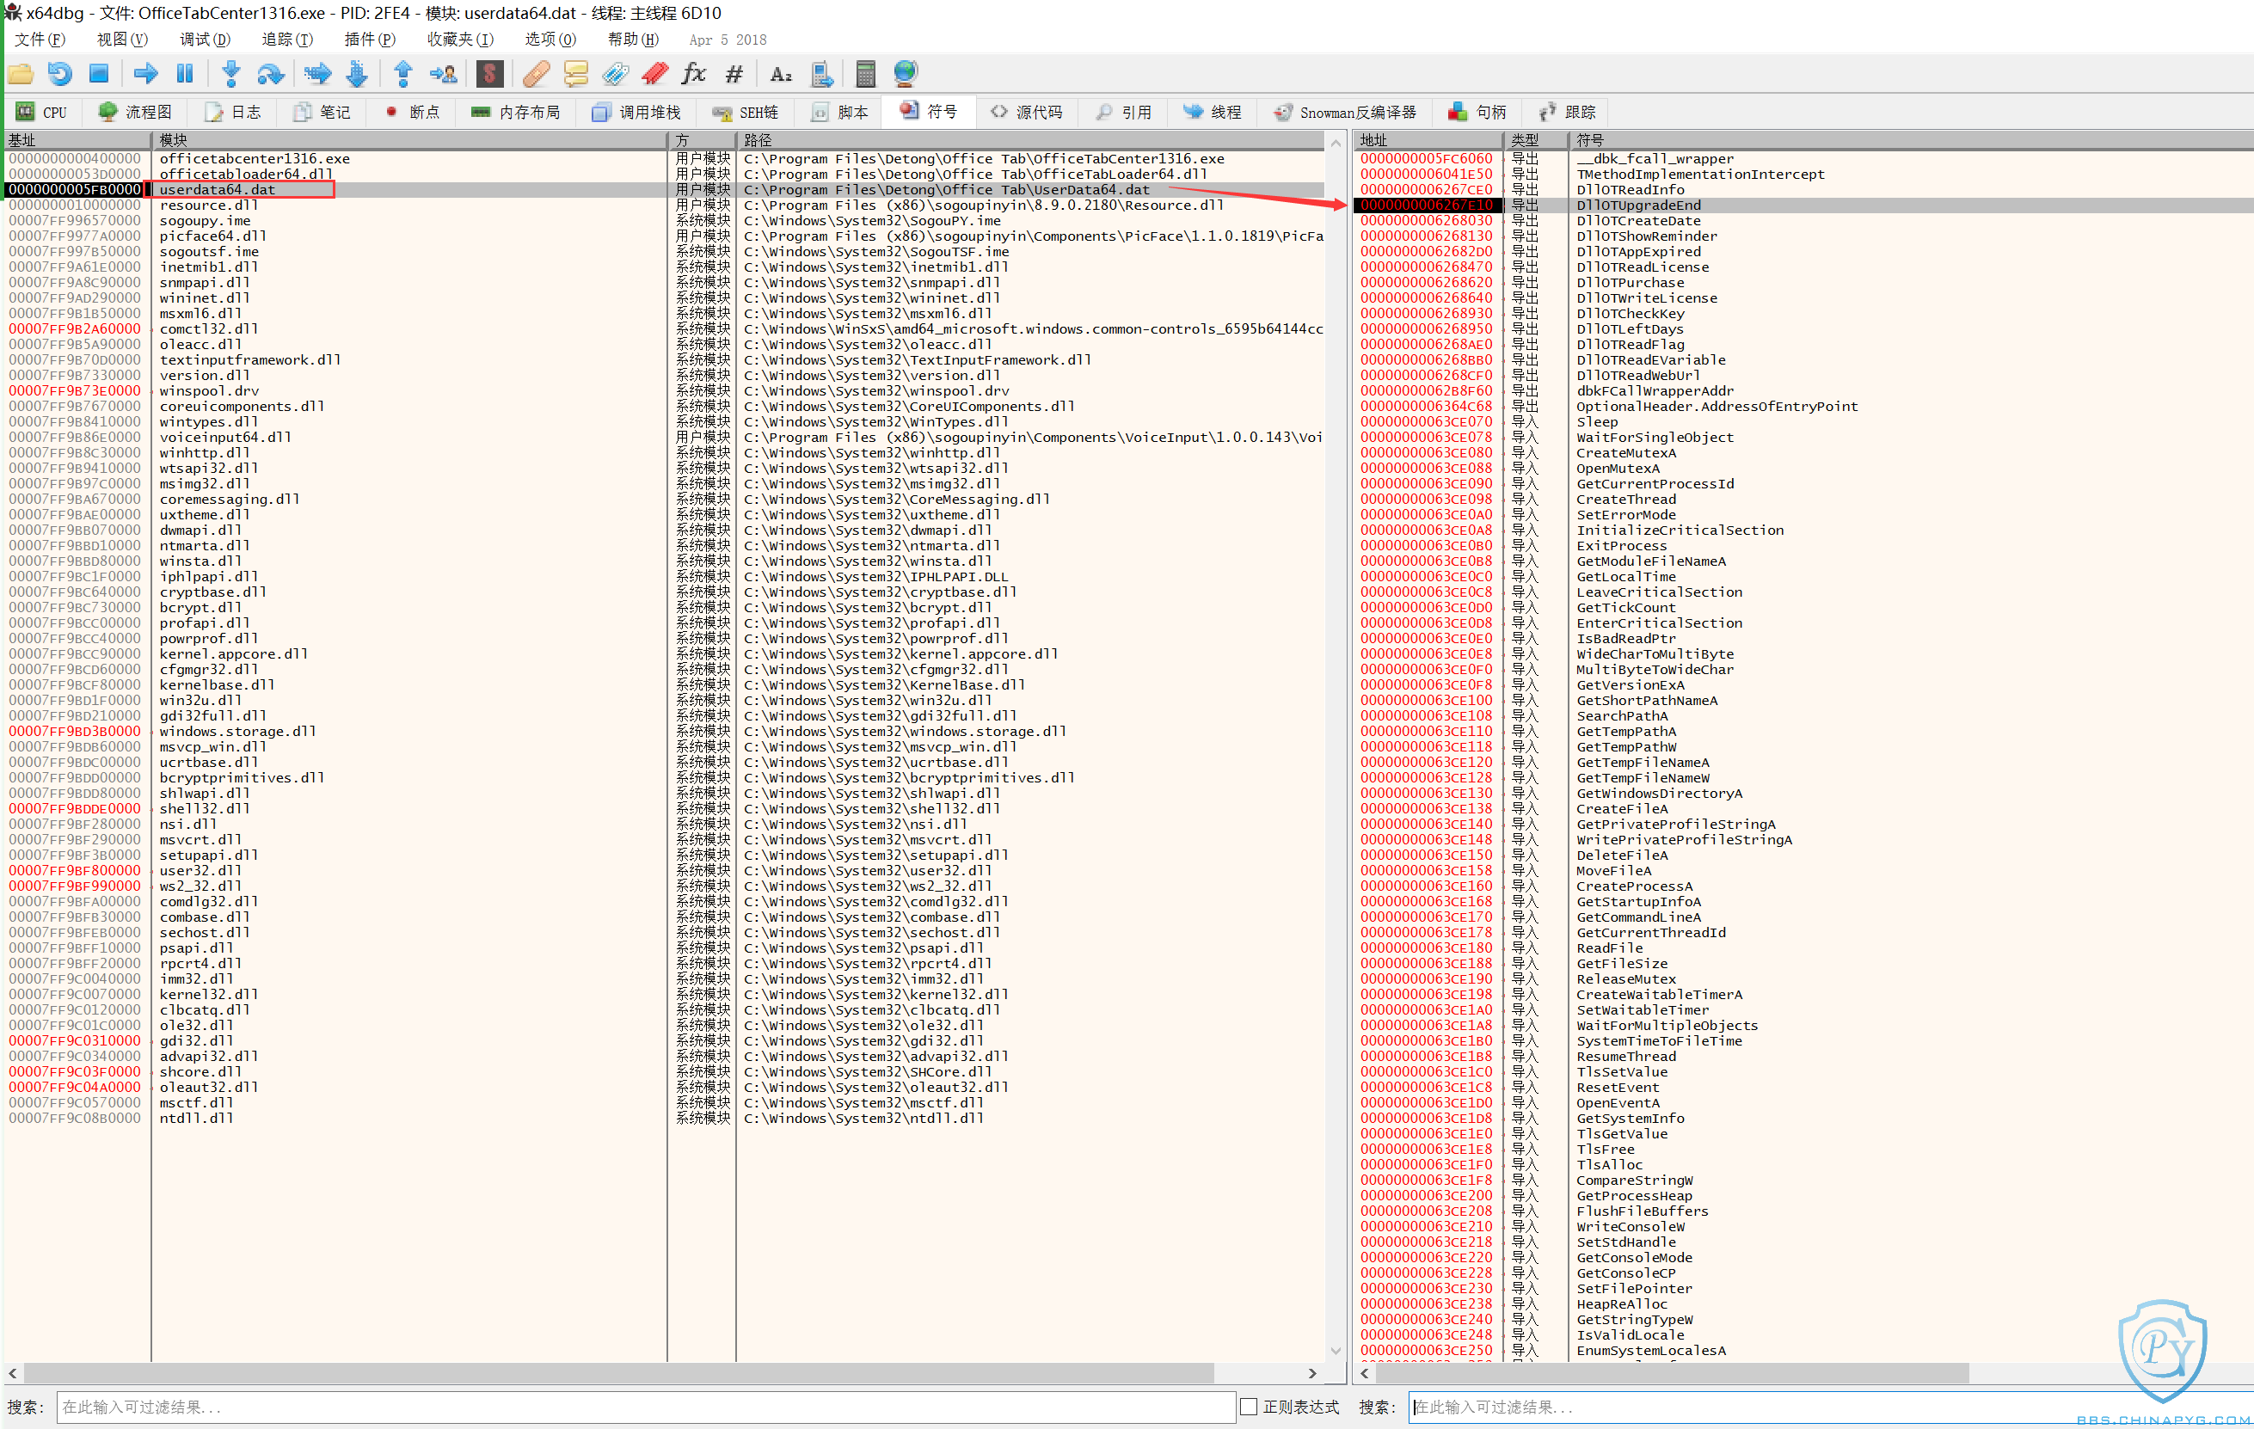Screen dimensions: 2254x1429
Task: Click the hash # toolbar icon
Action: [x=734, y=74]
